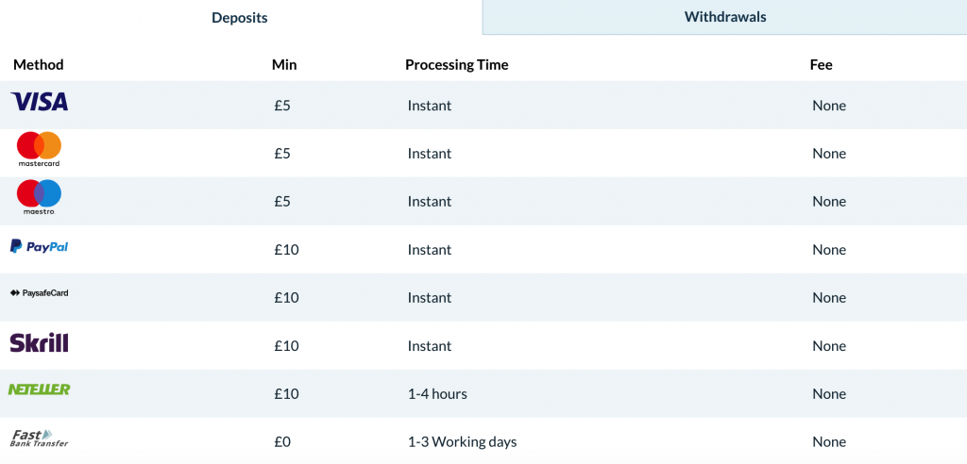Viewport: 967px width, 464px height.
Task: Click PayPal's £10 minimum amount
Action: 287,250
